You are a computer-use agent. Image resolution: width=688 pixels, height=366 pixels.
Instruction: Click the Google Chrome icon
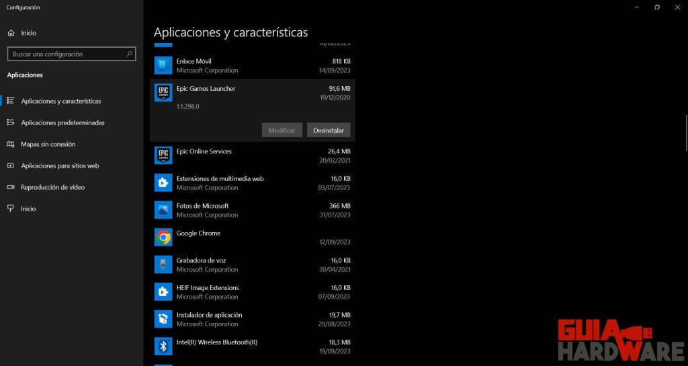163,237
